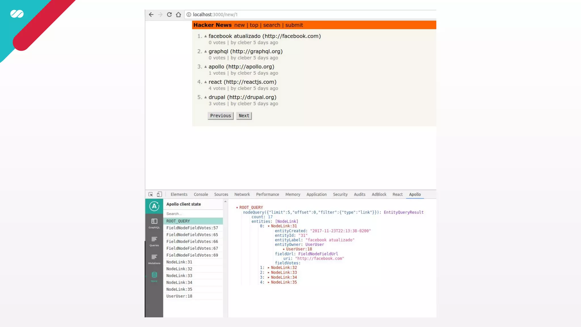
Task: Upvote the graphql link
Action: 206,52
